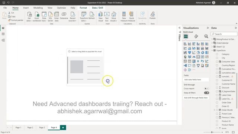Click the Enter data icon
Image resolution: width=238 pixels, height=134 pixels.
click(57, 14)
